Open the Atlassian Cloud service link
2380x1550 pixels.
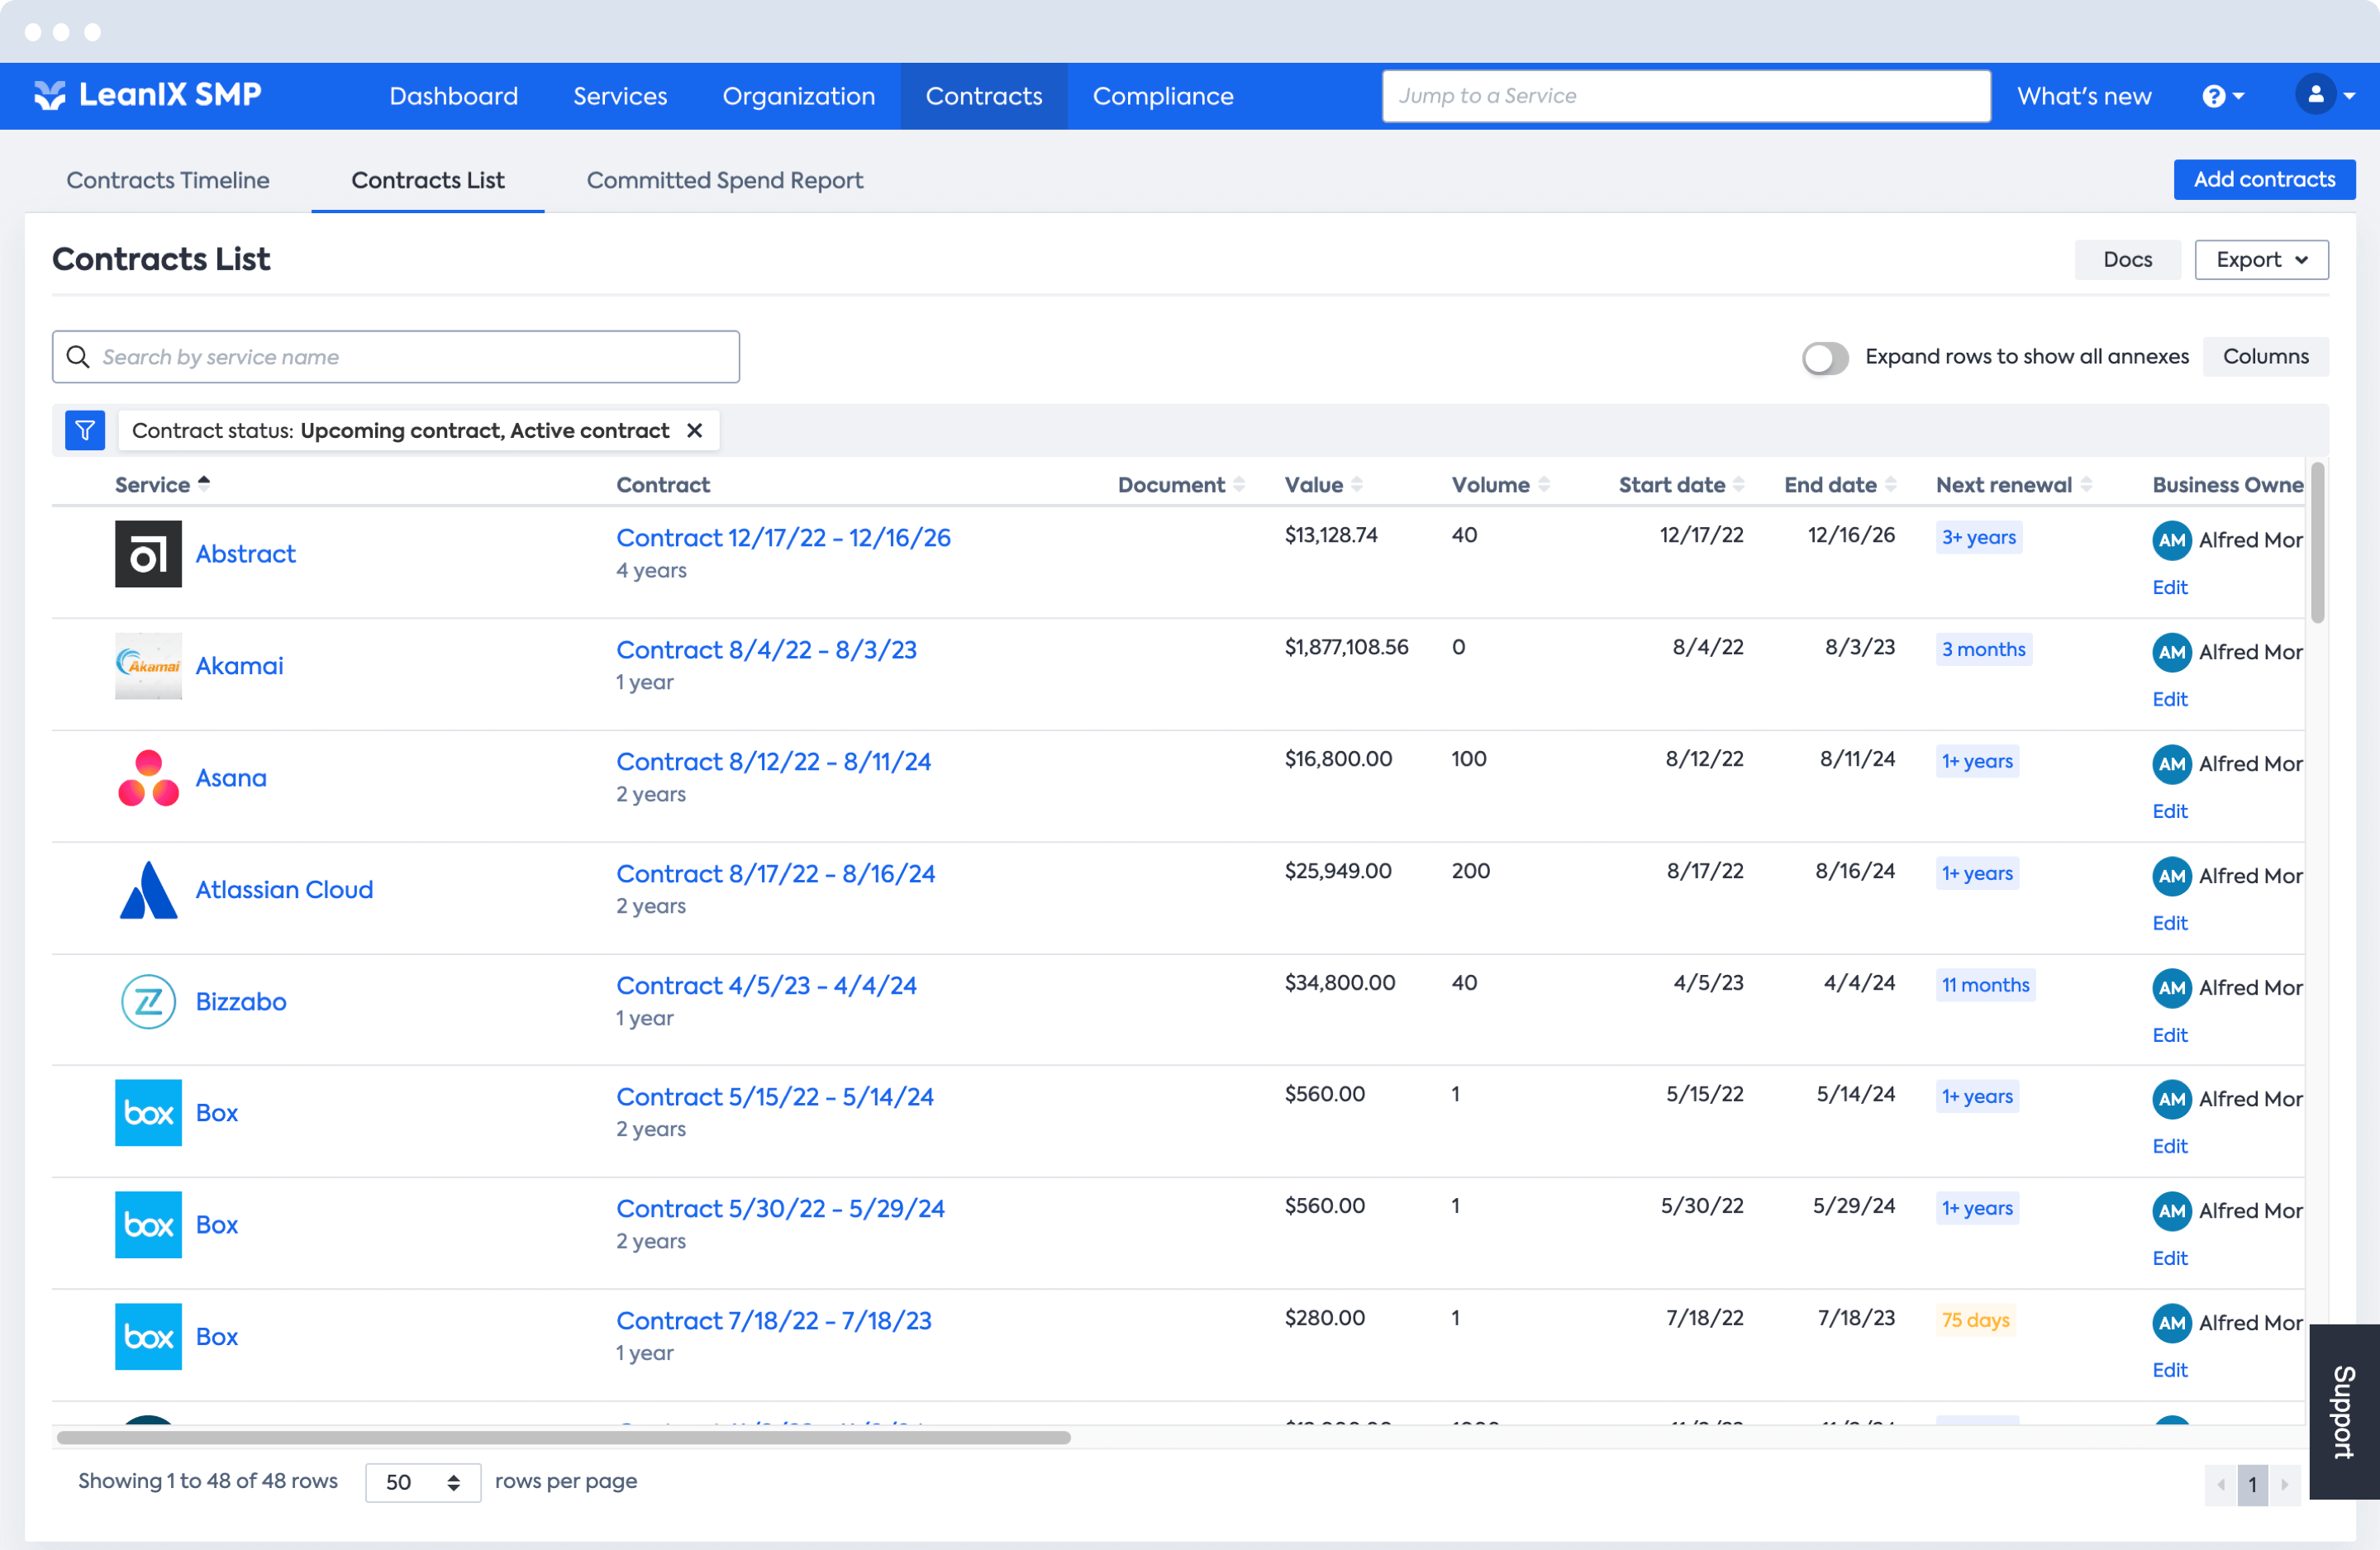tap(284, 889)
